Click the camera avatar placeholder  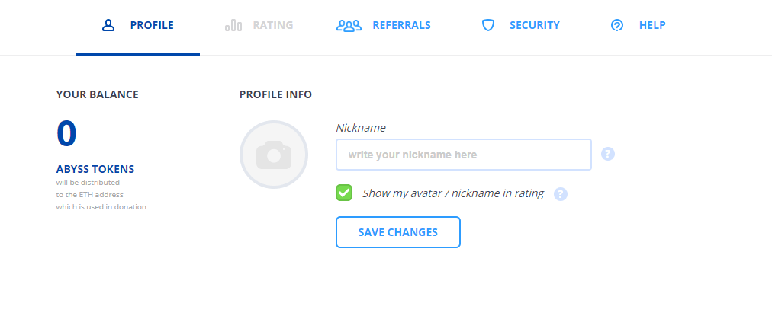tap(274, 155)
